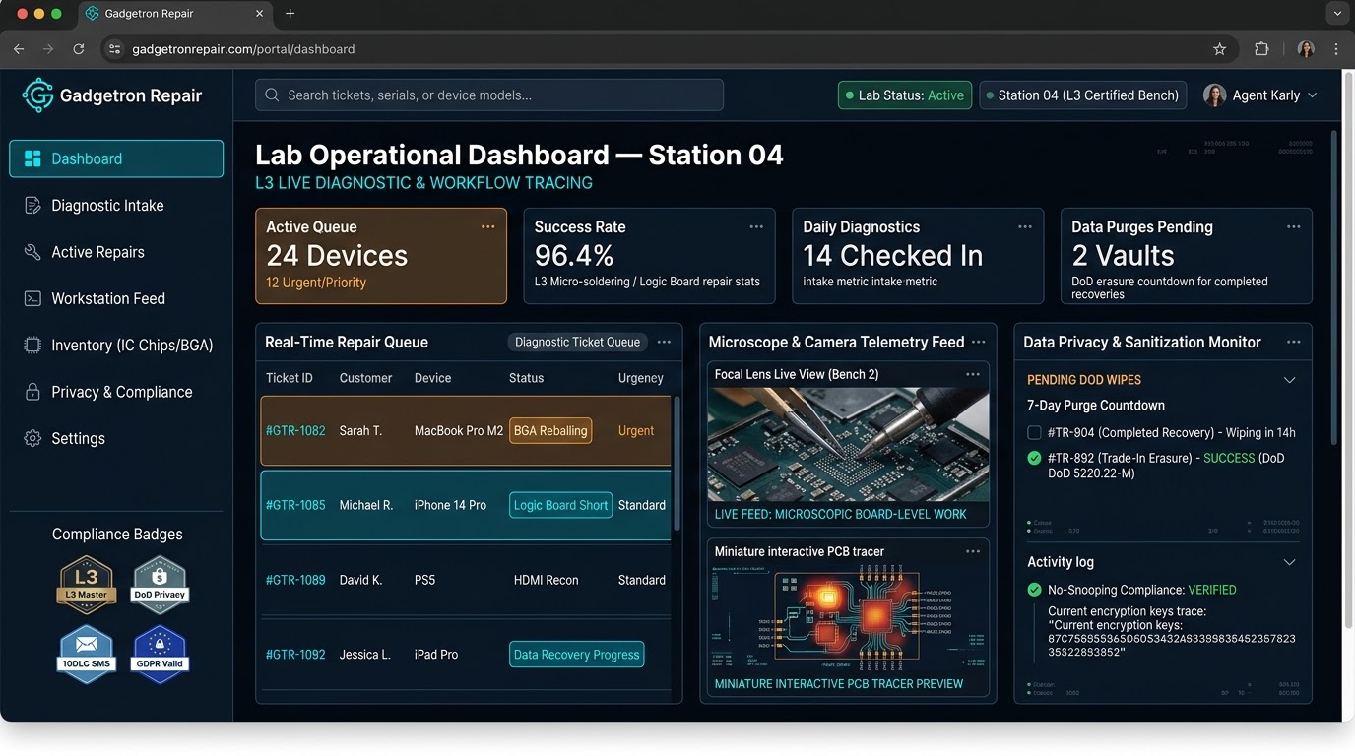Click the repair queue vertical scrollbar
The width and height of the screenshot is (1355, 756).
(677, 463)
